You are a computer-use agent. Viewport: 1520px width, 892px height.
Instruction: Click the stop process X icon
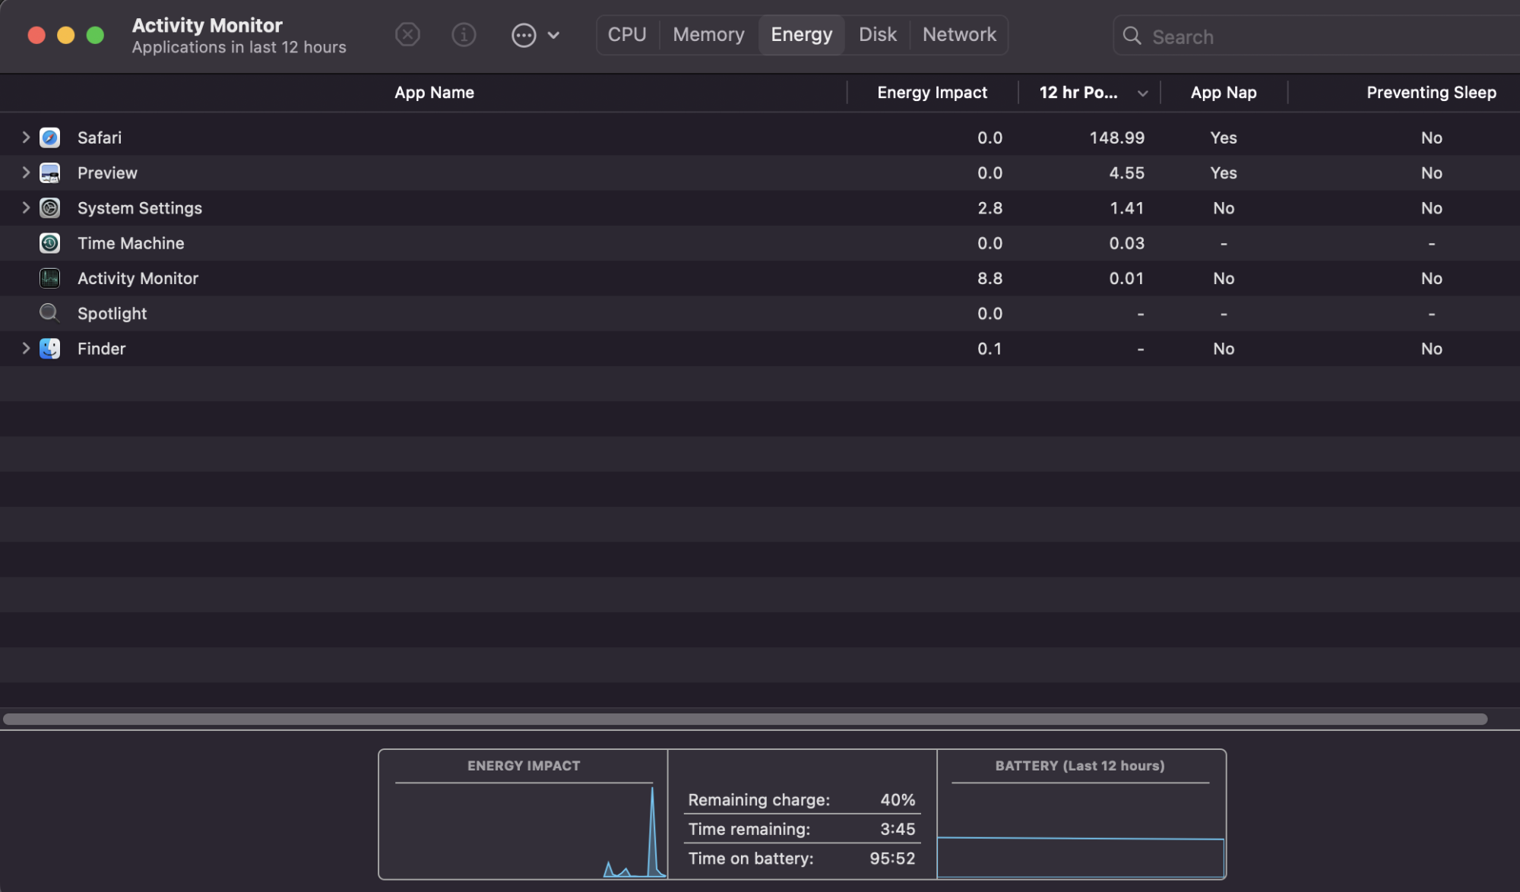[407, 35]
